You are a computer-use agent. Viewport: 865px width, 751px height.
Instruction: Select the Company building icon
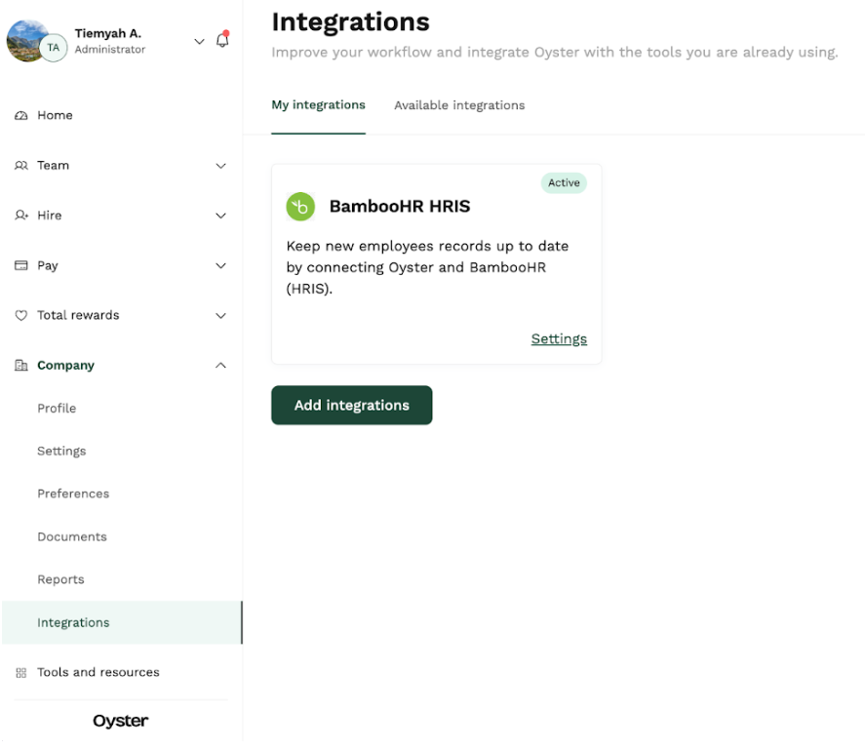click(x=20, y=365)
